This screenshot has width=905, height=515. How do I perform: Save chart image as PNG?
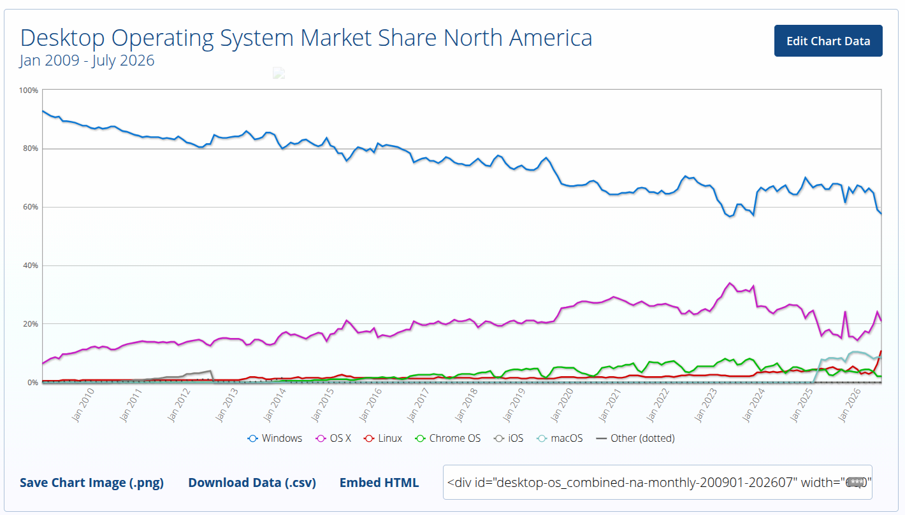pyautogui.click(x=92, y=483)
